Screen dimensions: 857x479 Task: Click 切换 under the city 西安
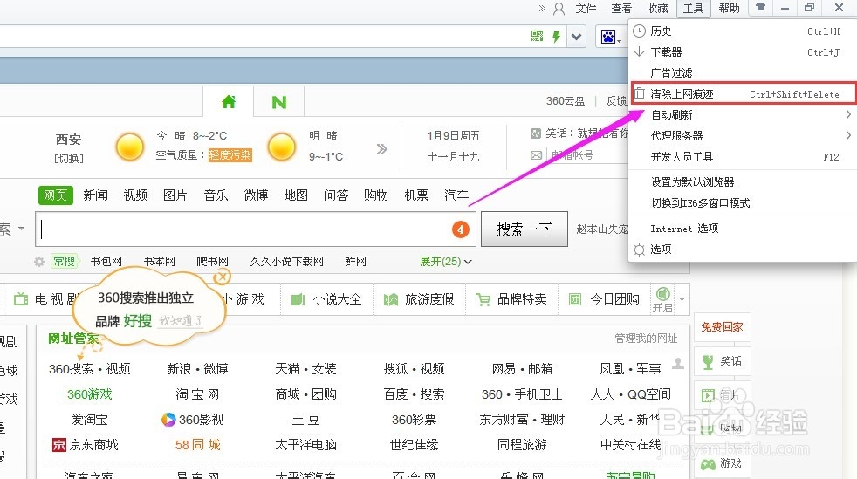pyautogui.click(x=69, y=159)
